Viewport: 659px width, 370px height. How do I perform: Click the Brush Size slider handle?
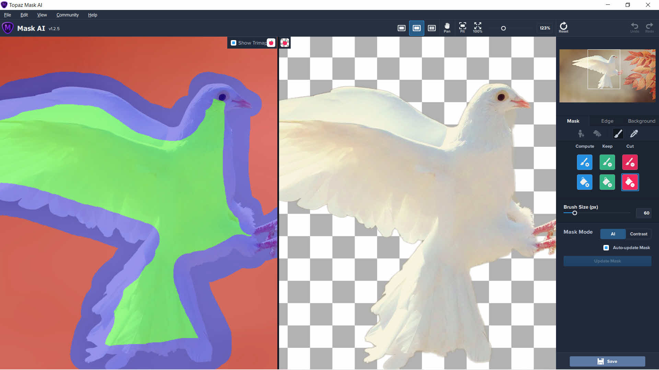[575, 213]
